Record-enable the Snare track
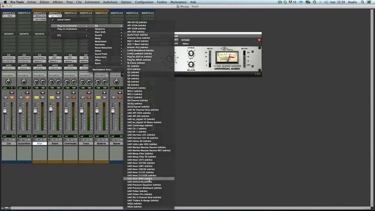375x211 pixels. click(x=58, y=93)
